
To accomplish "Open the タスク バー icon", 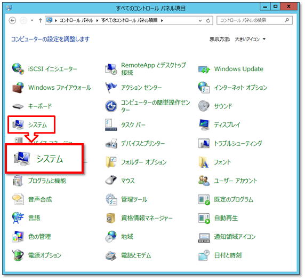I will 111,125.
